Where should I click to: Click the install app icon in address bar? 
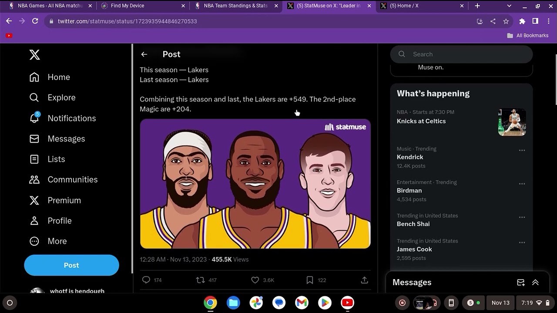click(480, 21)
